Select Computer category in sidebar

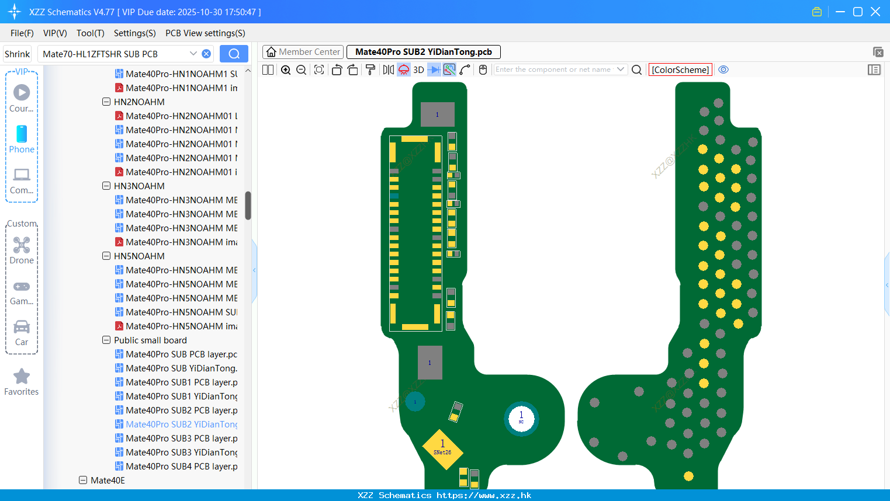22,180
